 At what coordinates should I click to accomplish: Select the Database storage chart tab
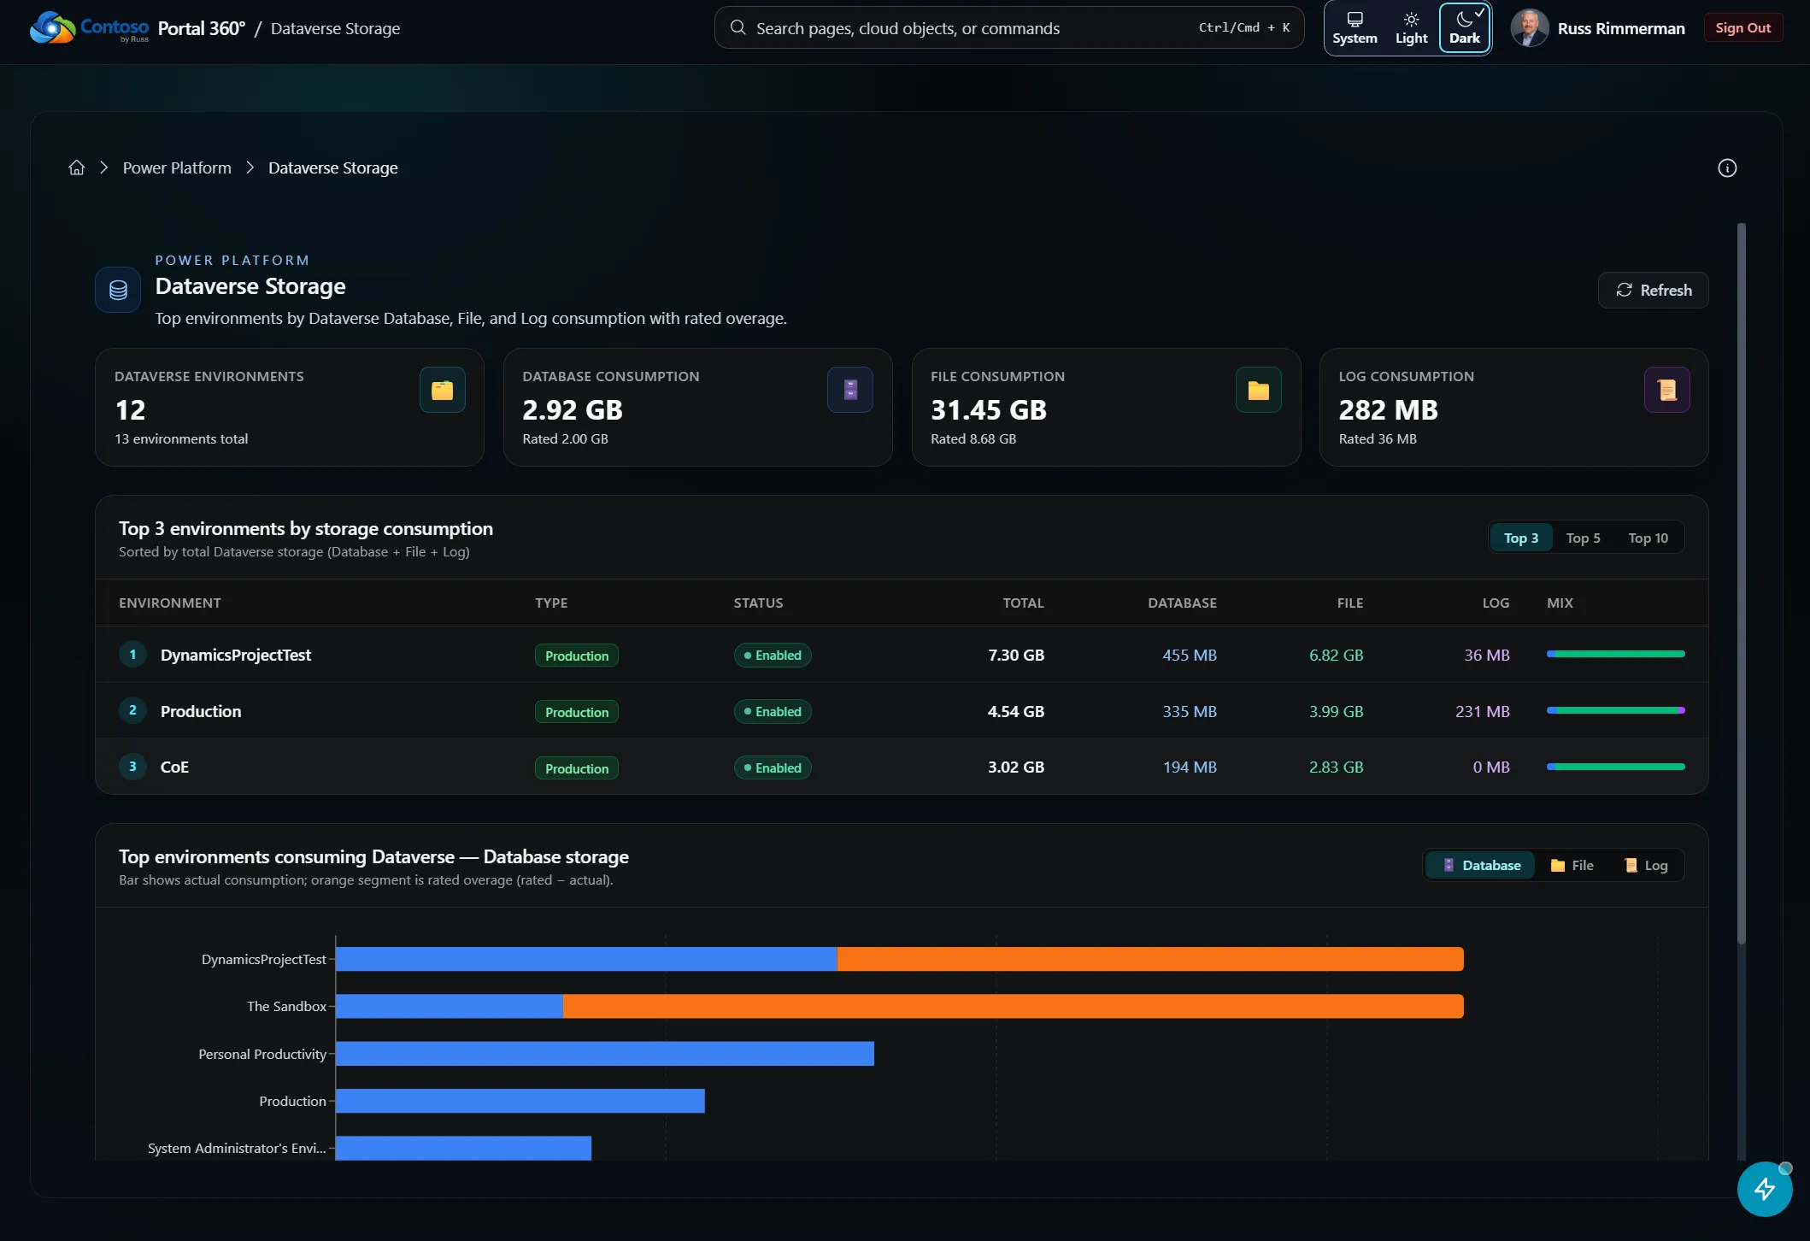pyautogui.click(x=1481, y=865)
